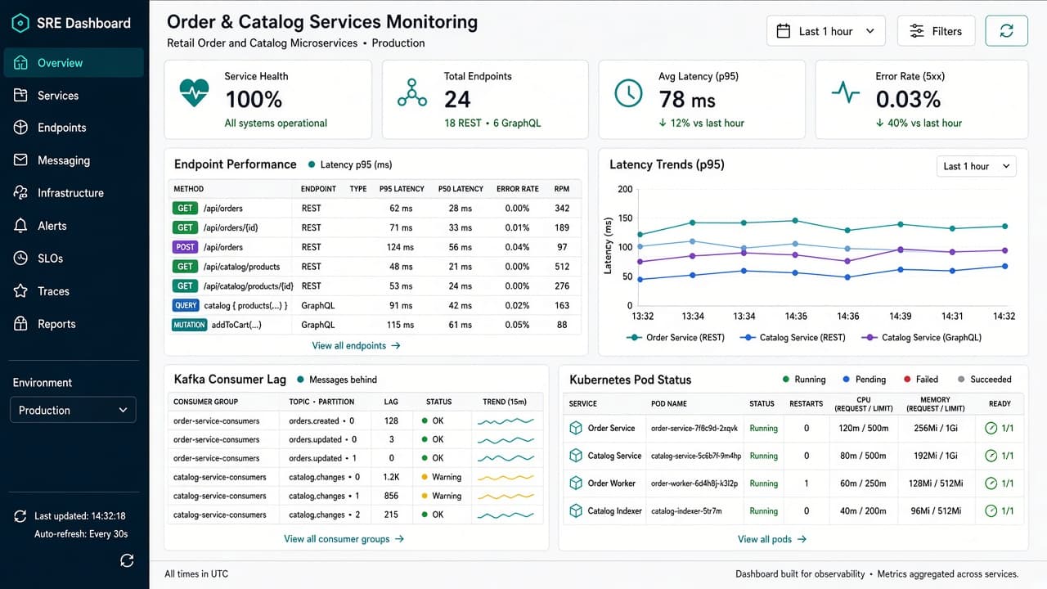
Task: Click the MUTATION badge for addToCart
Action: [189, 325]
